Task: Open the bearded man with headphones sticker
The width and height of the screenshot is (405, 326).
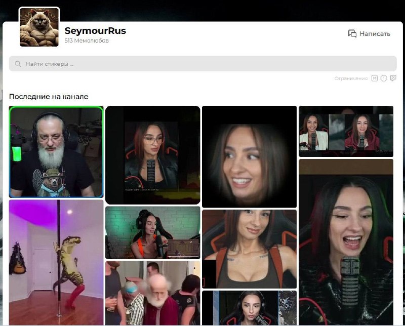Action: pos(56,152)
